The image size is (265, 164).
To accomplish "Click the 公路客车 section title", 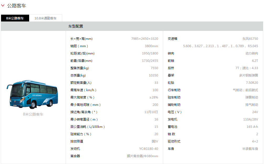I will (17, 6).
